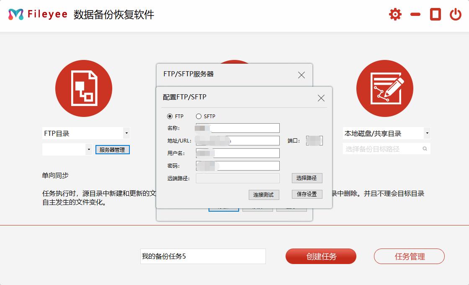Click the 我的备份任务5 task name field
This screenshot has width=469, height=285.
pyautogui.click(x=204, y=256)
